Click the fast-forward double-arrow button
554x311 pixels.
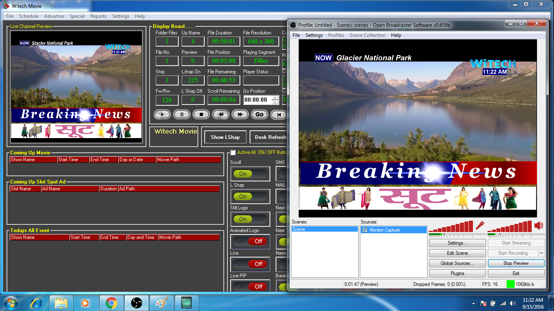(240, 115)
